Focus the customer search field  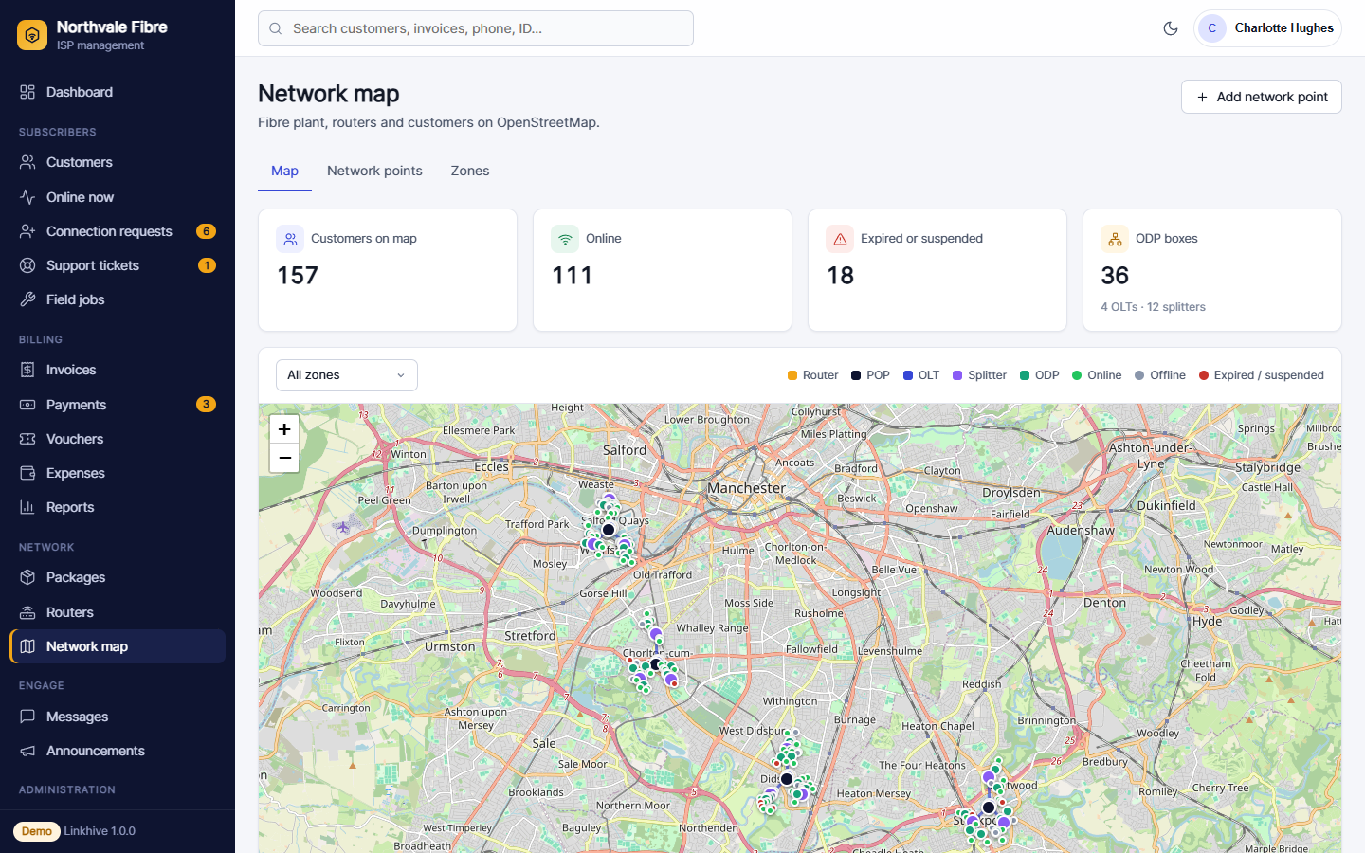point(476,28)
